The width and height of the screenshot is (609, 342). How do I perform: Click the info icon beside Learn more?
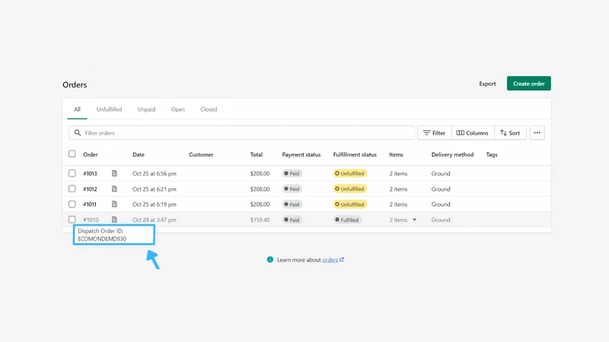(270, 259)
